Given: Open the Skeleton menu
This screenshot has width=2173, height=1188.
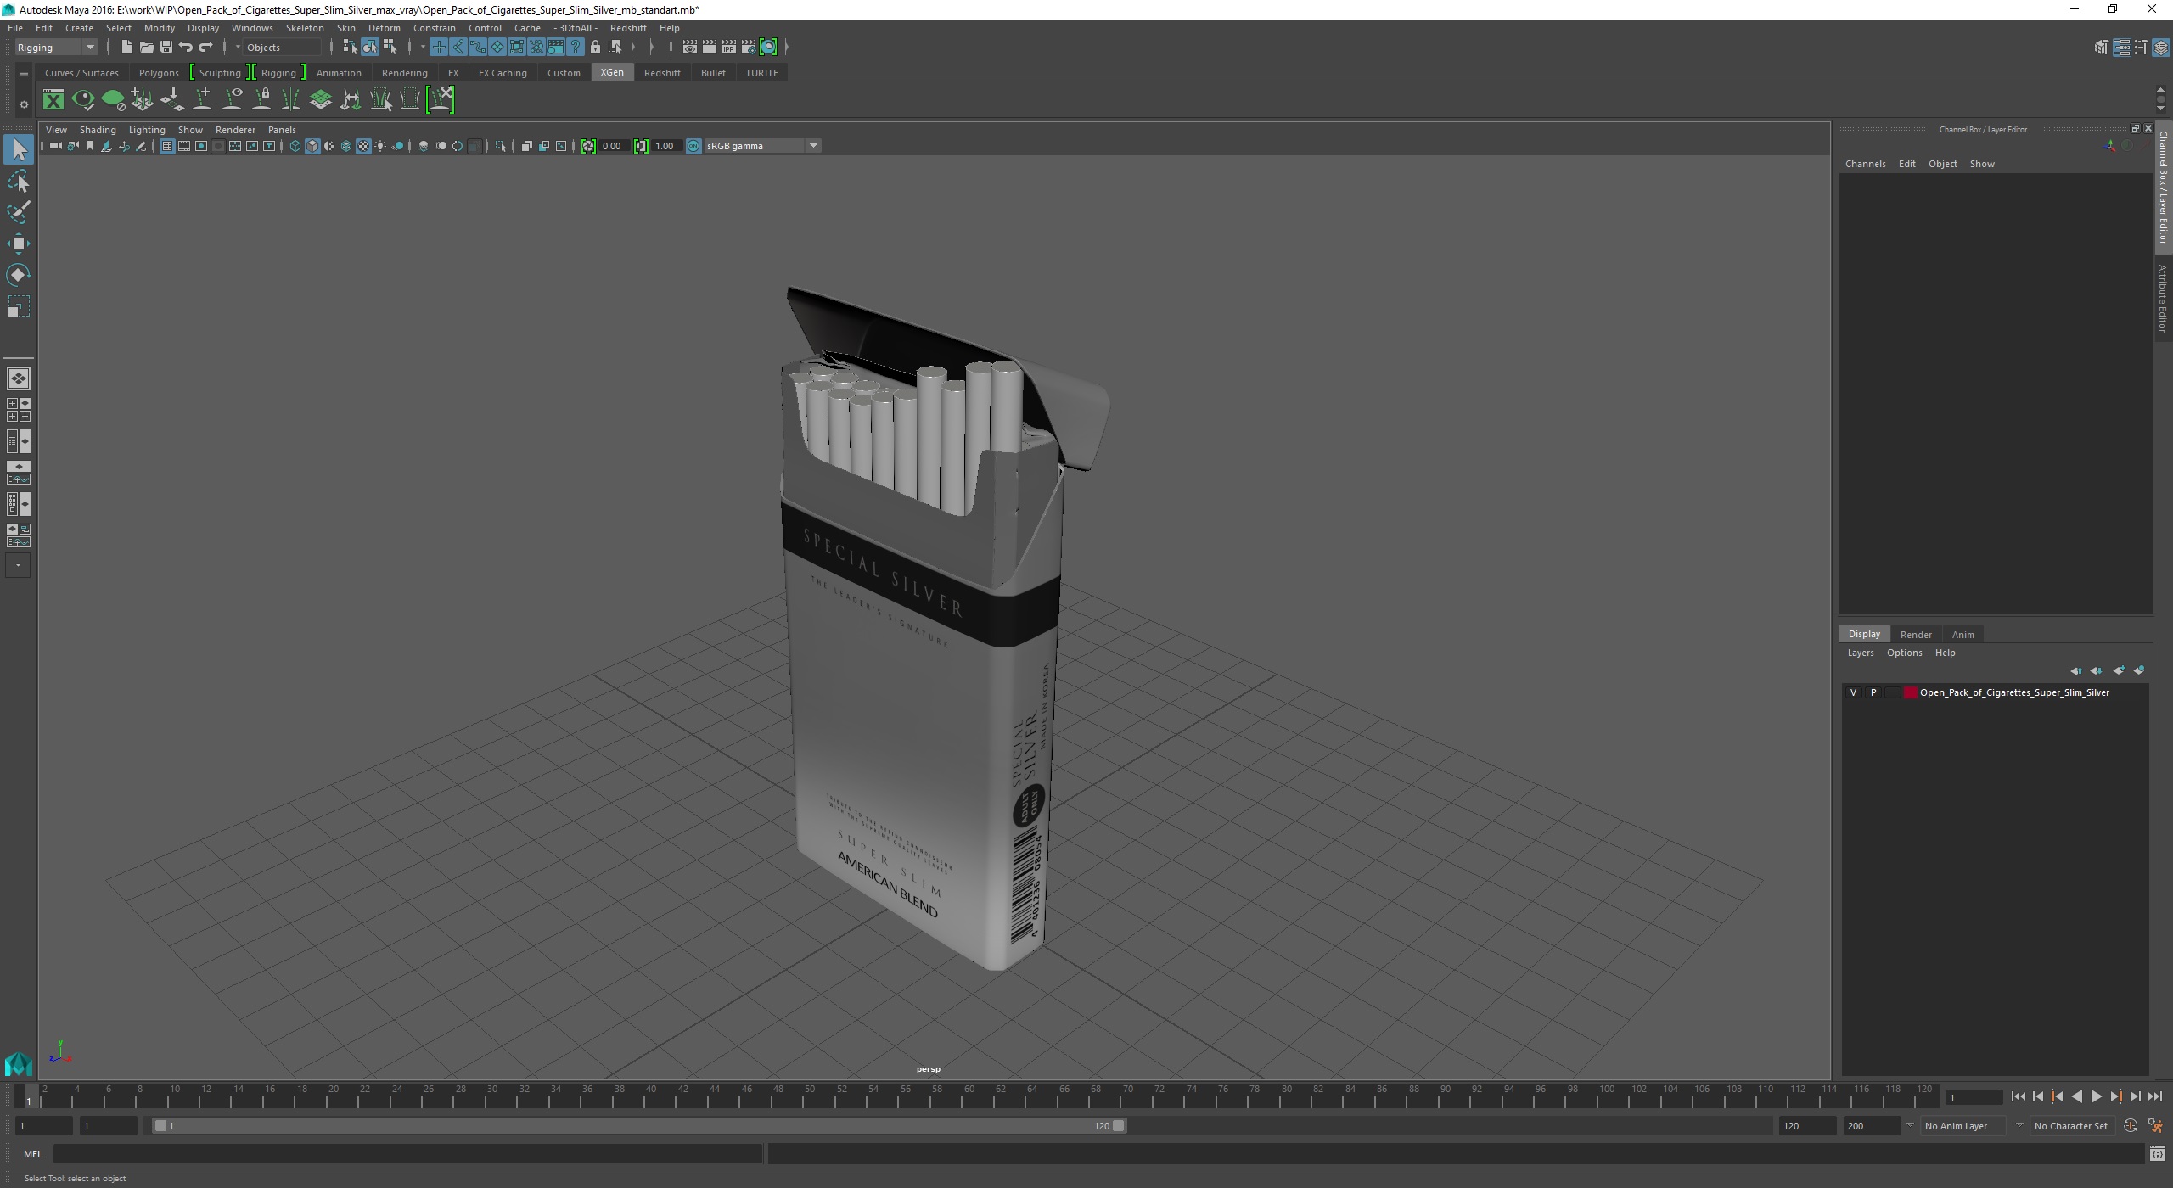Looking at the screenshot, I should (x=304, y=28).
